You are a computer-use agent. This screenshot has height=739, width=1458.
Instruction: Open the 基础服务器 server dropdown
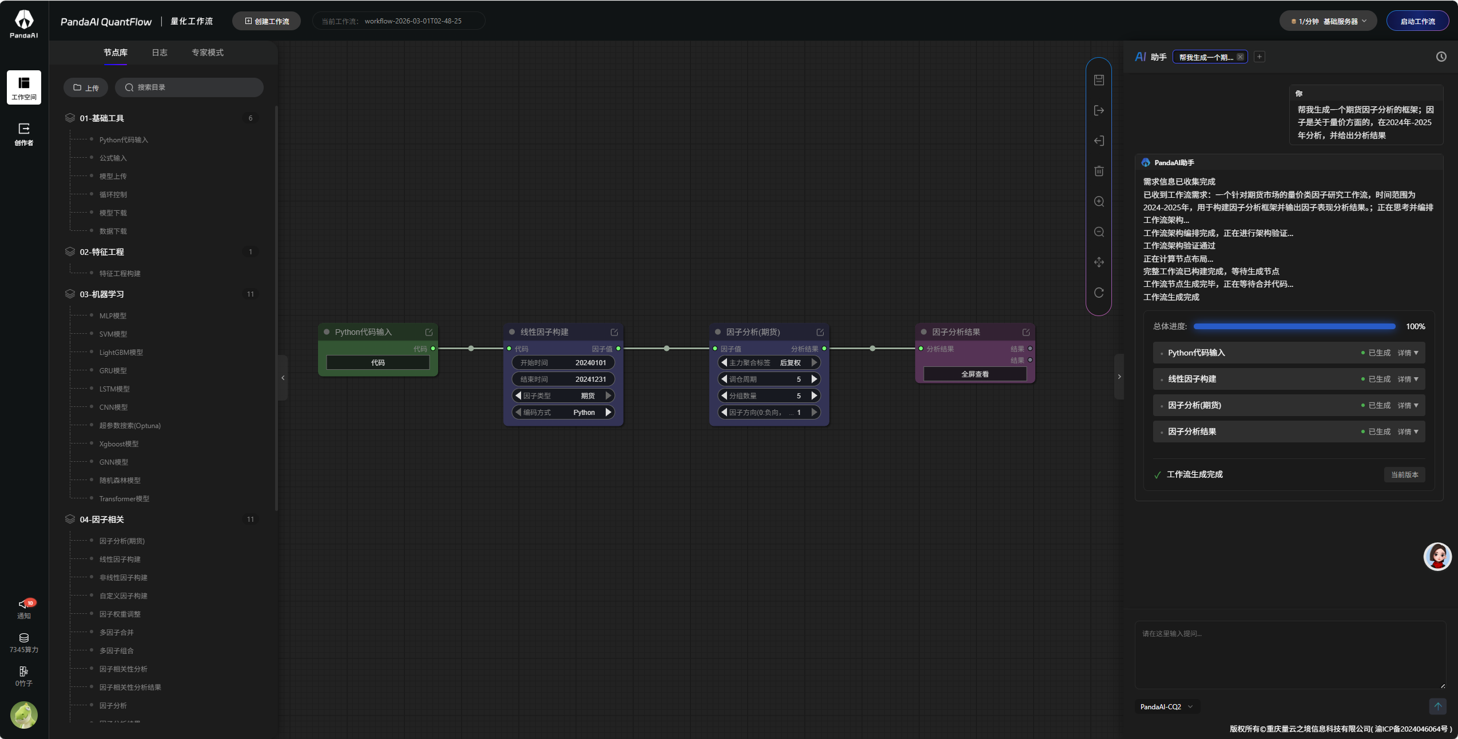[x=1328, y=21]
